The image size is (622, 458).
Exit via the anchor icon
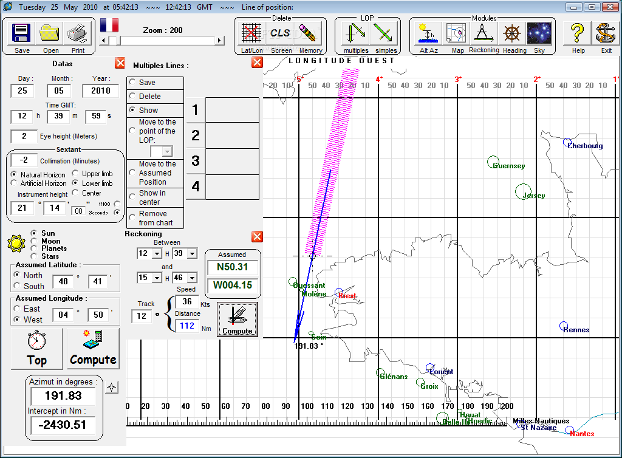coord(606,33)
